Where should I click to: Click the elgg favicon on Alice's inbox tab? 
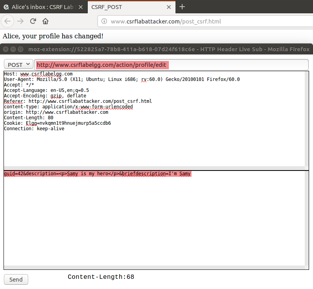(6, 7)
